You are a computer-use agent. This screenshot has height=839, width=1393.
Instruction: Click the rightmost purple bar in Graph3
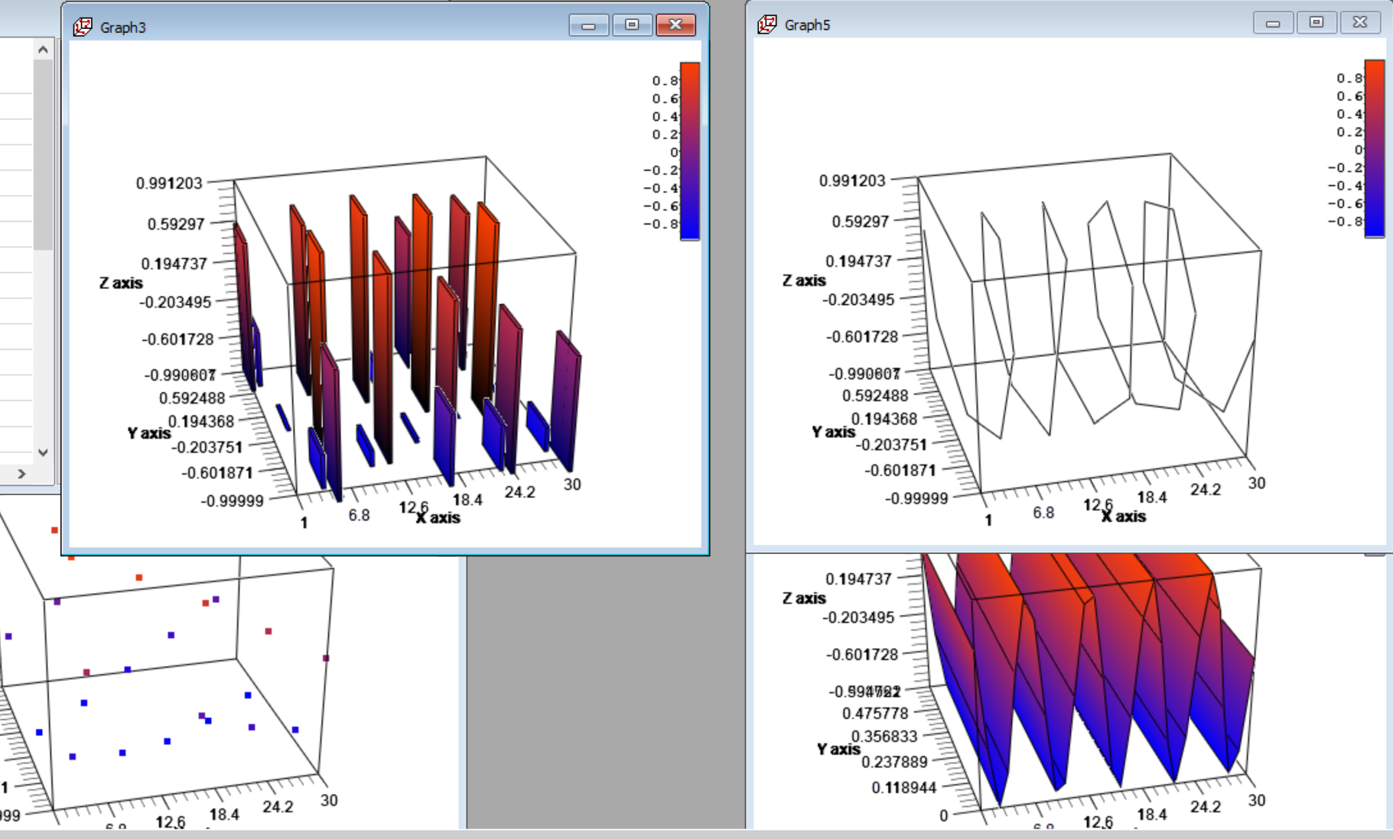[568, 400]
